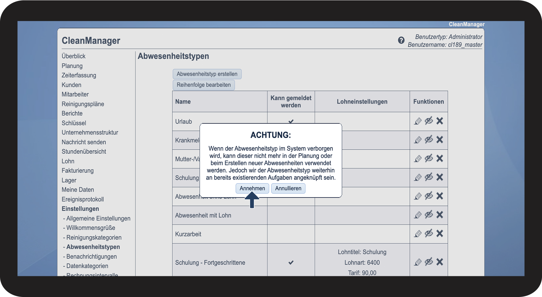The height and width of the screenshot is (297, 542).
Task: Go to Planung in the sidebar
Action: pyautogui.click(x=72, y=66)
